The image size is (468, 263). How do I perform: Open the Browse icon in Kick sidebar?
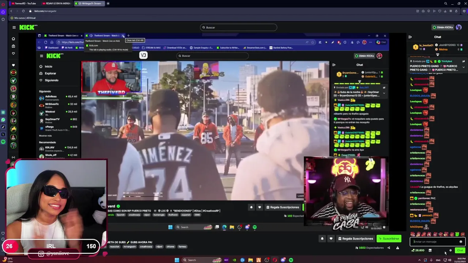click(14, 46)
